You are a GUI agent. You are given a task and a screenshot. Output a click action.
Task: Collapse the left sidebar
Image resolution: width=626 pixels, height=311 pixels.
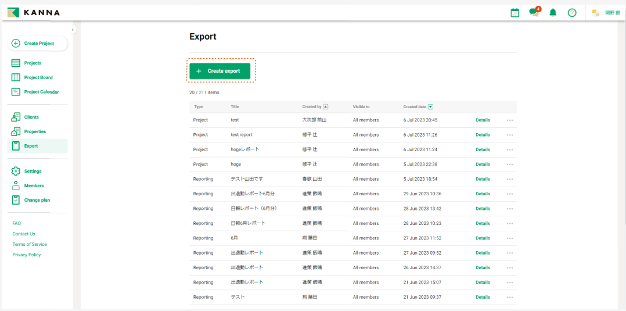click(x=73, y=30)
